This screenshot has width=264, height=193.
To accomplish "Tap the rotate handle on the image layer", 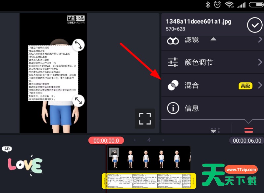I will pos(79,45).
